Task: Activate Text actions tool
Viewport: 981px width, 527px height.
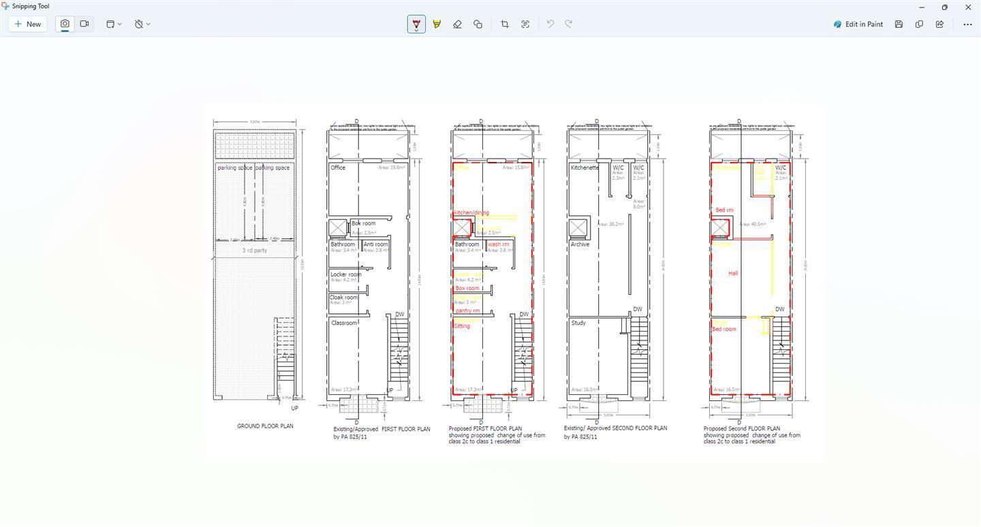Action: (x=525, y=24)
